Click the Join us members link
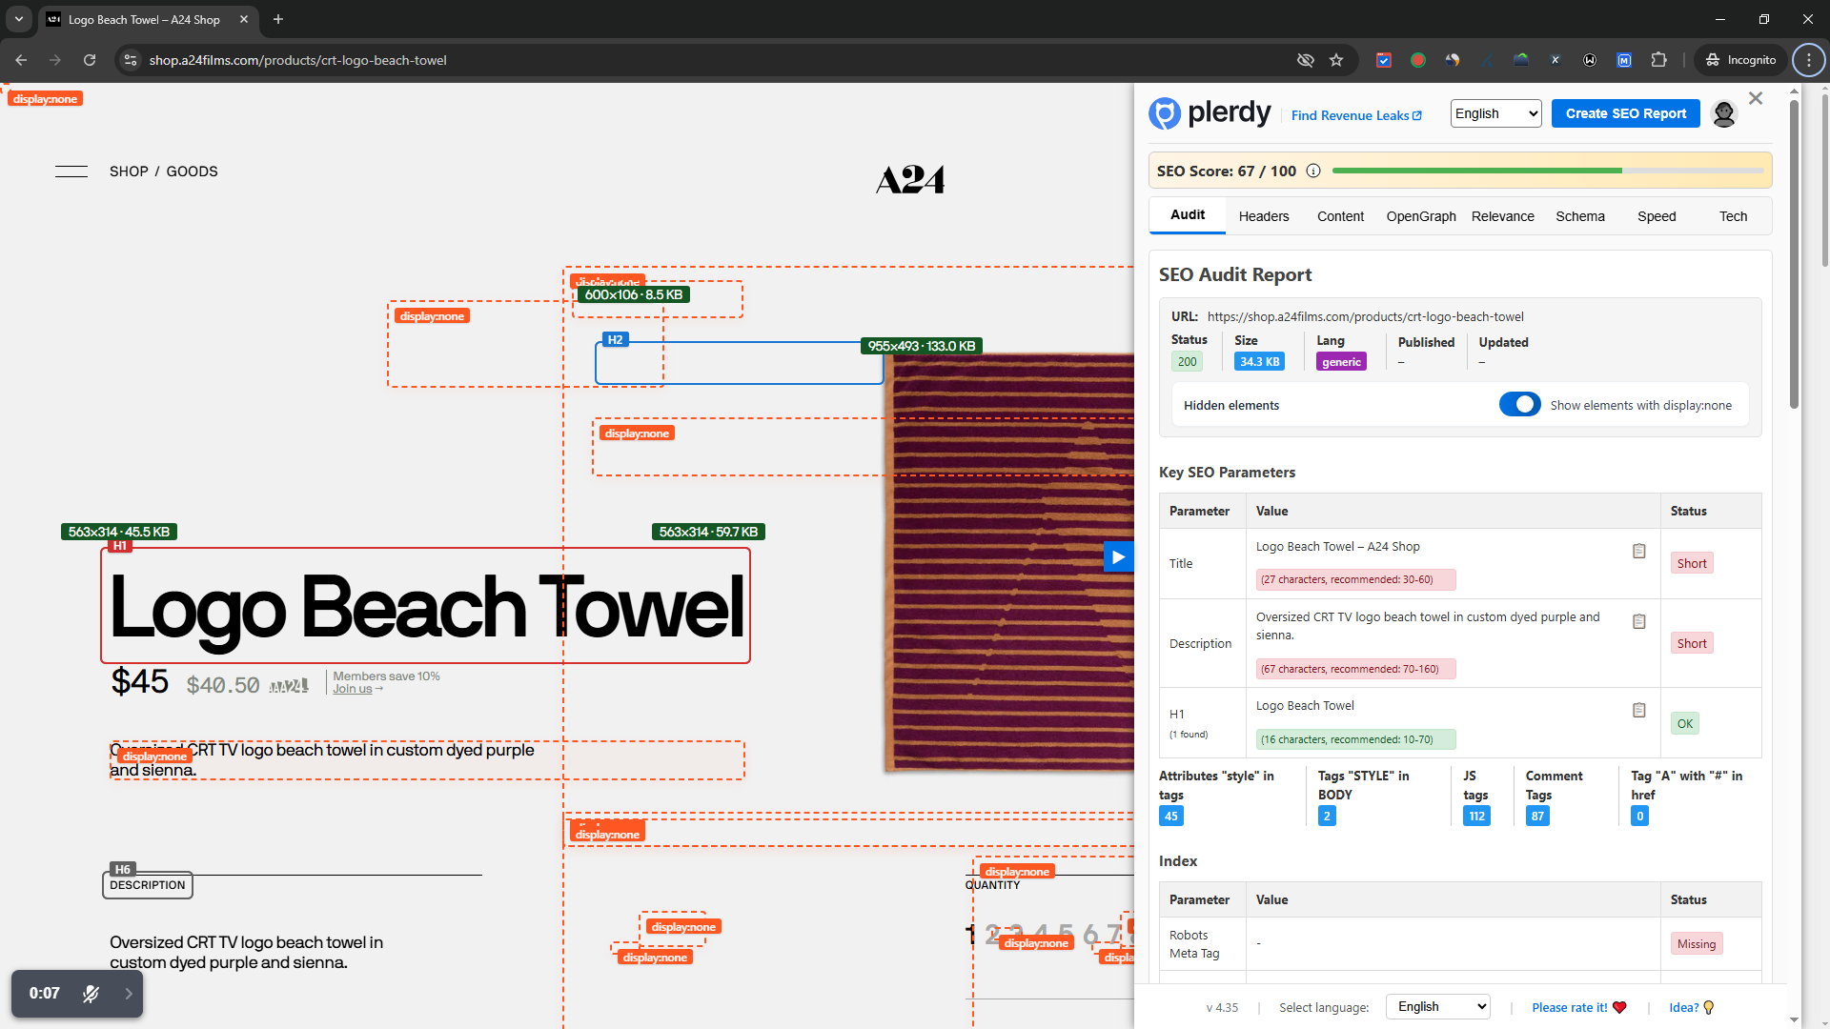Screen dimensions: 1830x1029 (353, 689)
